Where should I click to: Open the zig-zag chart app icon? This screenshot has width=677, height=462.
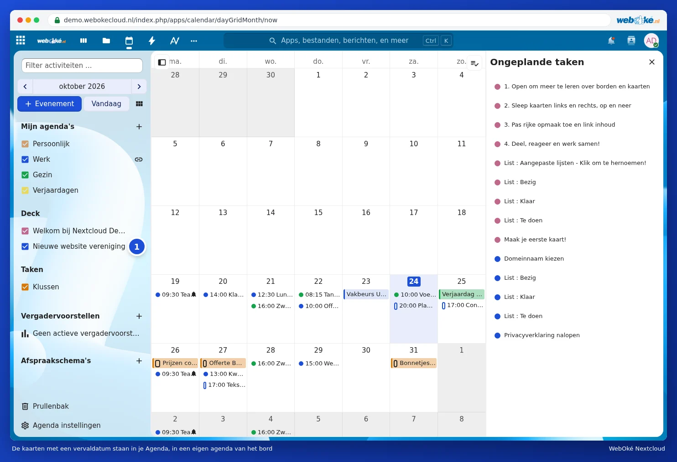click(x=175, y=41)
